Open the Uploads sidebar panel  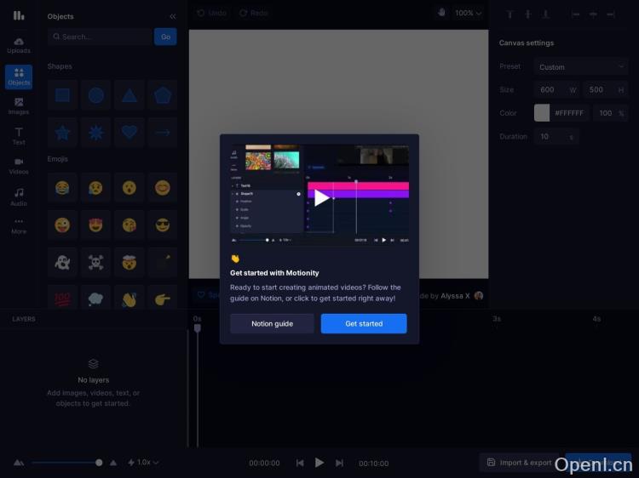19,45
